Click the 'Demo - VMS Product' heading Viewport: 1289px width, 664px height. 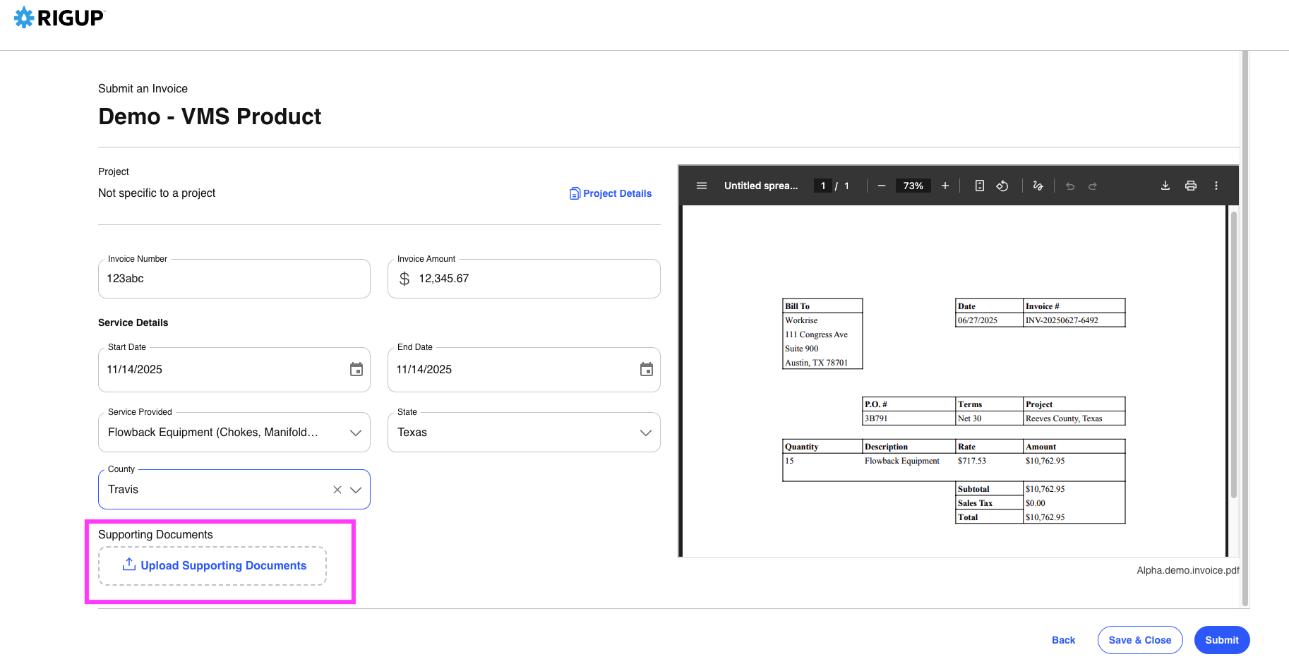tap(210, 116)
